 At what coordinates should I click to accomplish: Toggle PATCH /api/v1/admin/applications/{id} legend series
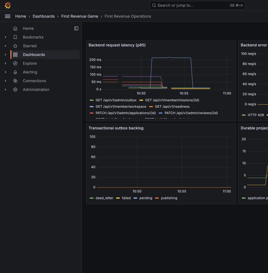point(126,113)
